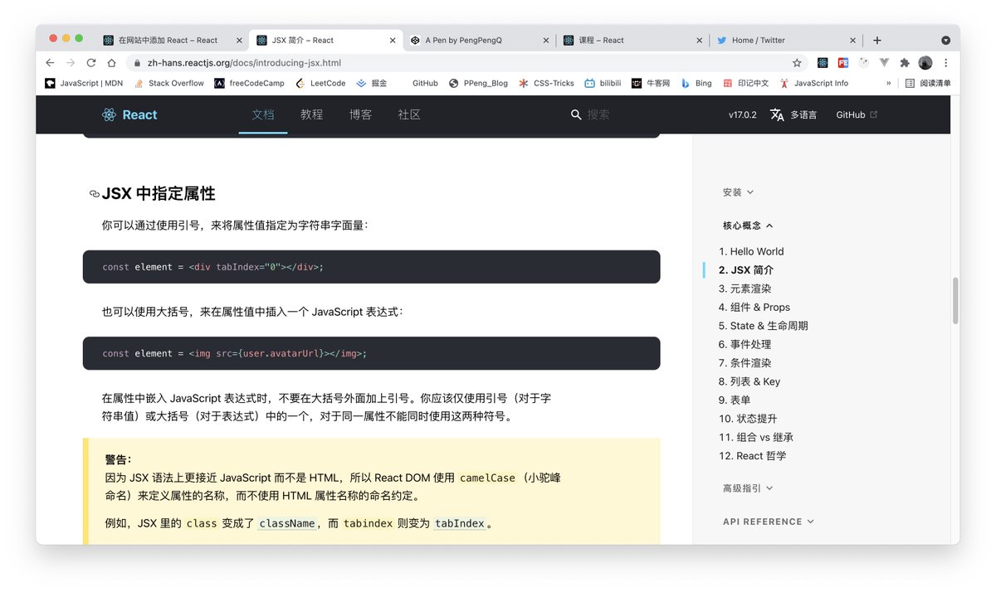Click the address bar URL field

[465, 63]
